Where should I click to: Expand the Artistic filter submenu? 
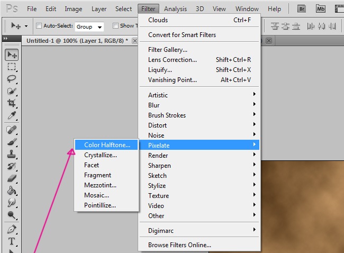tap(199, 95)
